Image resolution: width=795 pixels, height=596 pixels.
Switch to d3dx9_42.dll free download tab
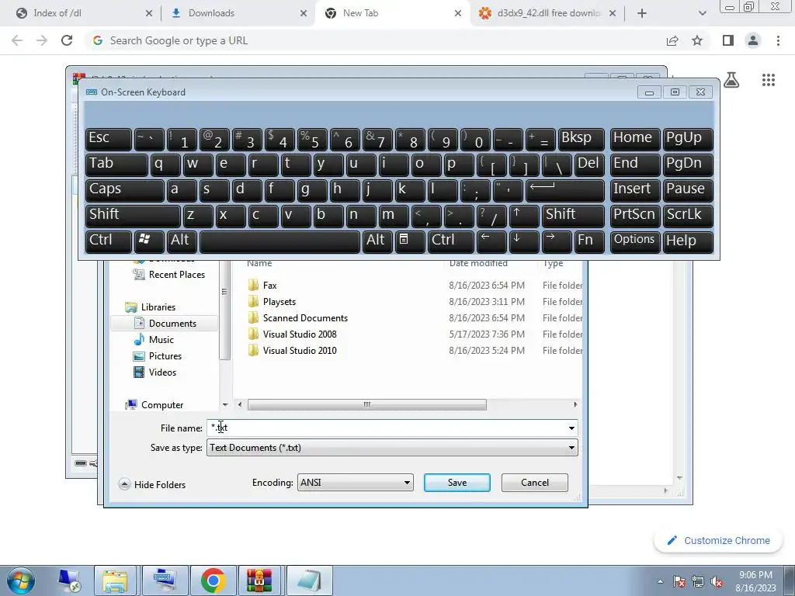click(x=549, y=13)
